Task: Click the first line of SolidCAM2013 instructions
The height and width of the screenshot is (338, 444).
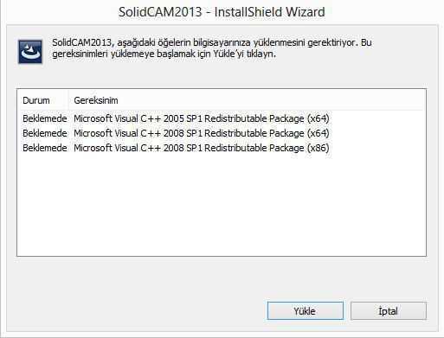Action: tap(212, 42)
